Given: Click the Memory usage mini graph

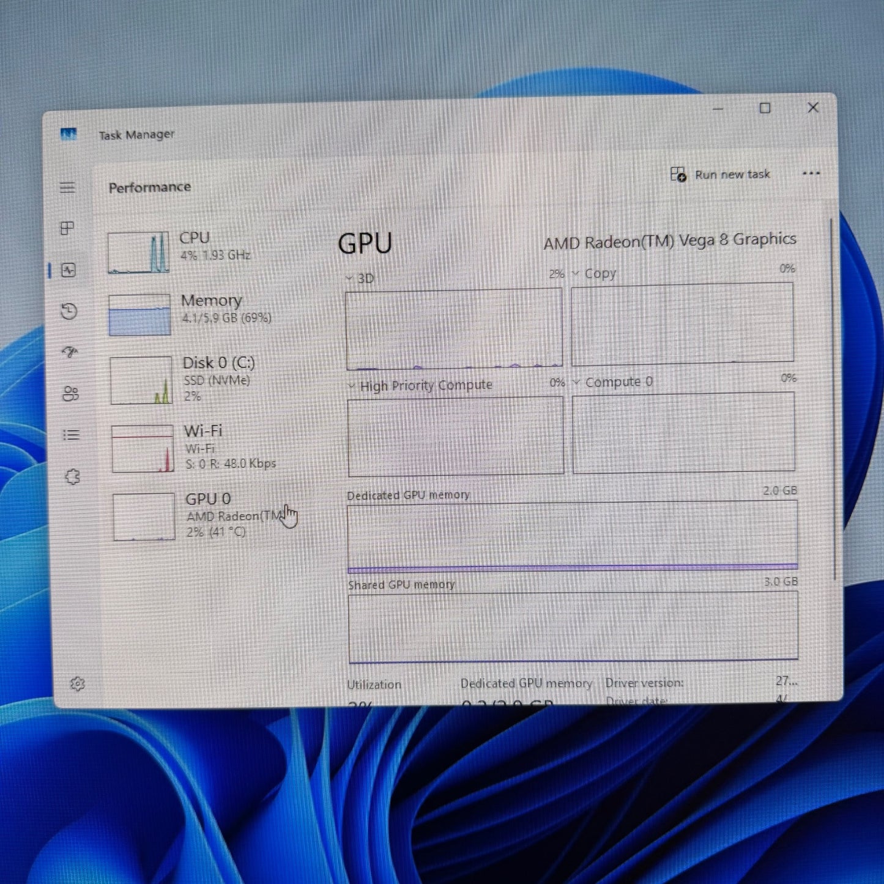Looking at the screenshot, I should 139,315.
